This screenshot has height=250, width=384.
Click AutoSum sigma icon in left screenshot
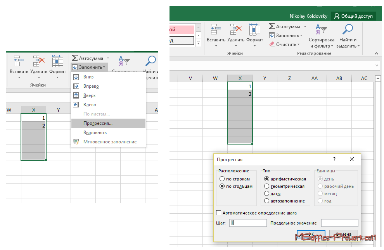point(74,58)
